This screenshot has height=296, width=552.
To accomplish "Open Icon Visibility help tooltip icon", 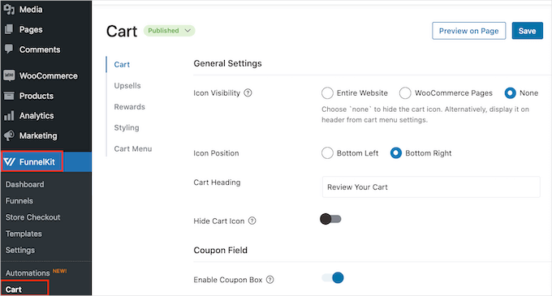I will 248,92.
